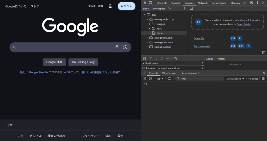The image size is (267, 141).
Task: Enable Pause on uncaught exceptions checkbox
Action: coord(144,68)
